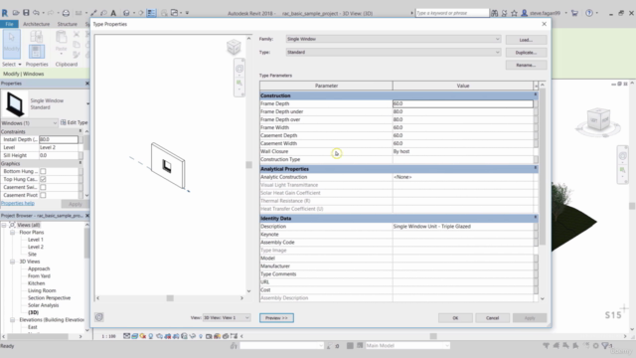The image size is (636, 358).
Task: Click the Frame Depth value field
Action: point(463,103)
